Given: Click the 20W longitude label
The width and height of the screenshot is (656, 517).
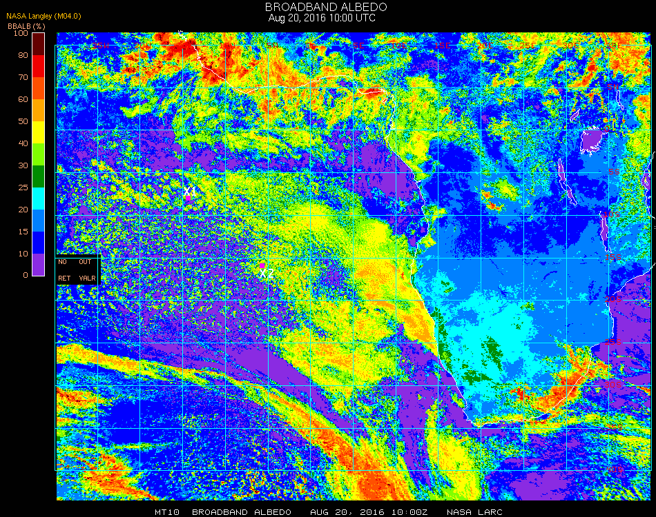Looking at the screenshot, I should [x=143, y=45].
